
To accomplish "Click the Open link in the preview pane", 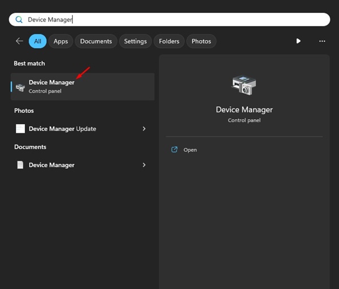I will (x=190, y=150).
